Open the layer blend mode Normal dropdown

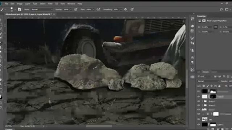tap(208, 81)
